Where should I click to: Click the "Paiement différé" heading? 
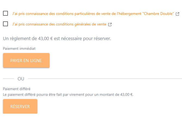(x=17, y=89)
